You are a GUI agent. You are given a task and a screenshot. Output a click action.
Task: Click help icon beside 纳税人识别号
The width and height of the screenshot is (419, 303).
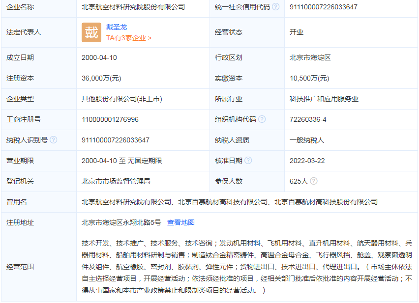[54, 140]
